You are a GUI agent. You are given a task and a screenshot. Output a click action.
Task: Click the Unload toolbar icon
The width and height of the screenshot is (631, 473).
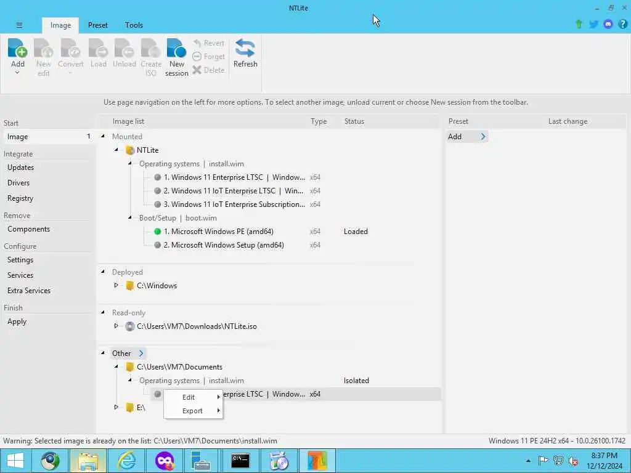(124, 48)
